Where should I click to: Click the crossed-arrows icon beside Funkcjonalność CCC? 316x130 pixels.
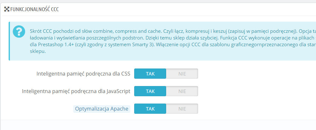[7, 9]
